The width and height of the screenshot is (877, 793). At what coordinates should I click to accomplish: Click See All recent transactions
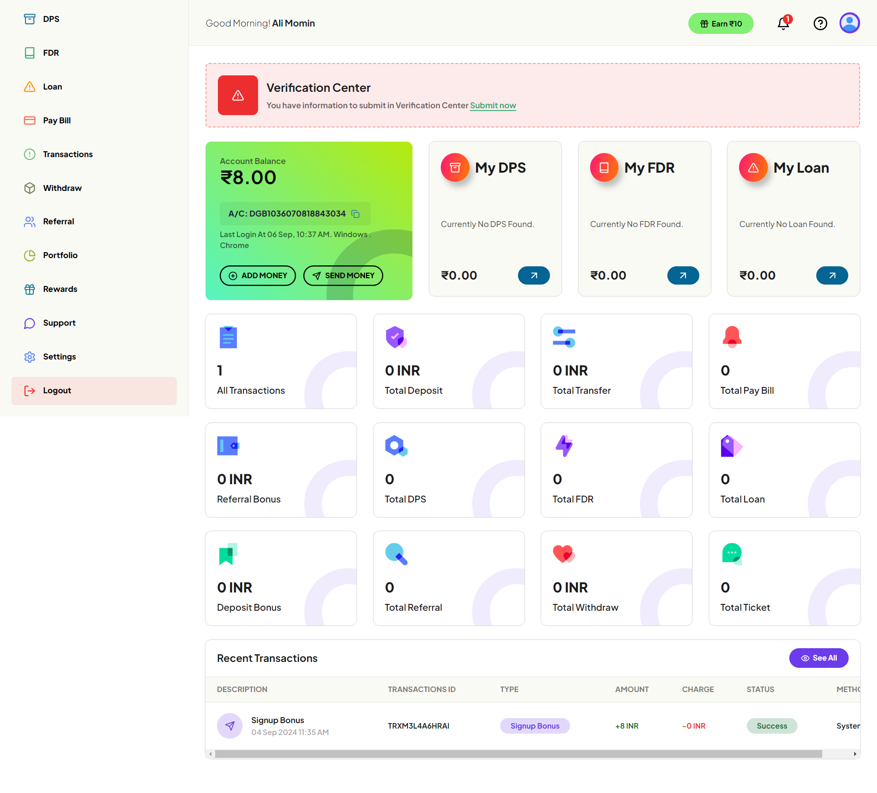coord(819,658)
